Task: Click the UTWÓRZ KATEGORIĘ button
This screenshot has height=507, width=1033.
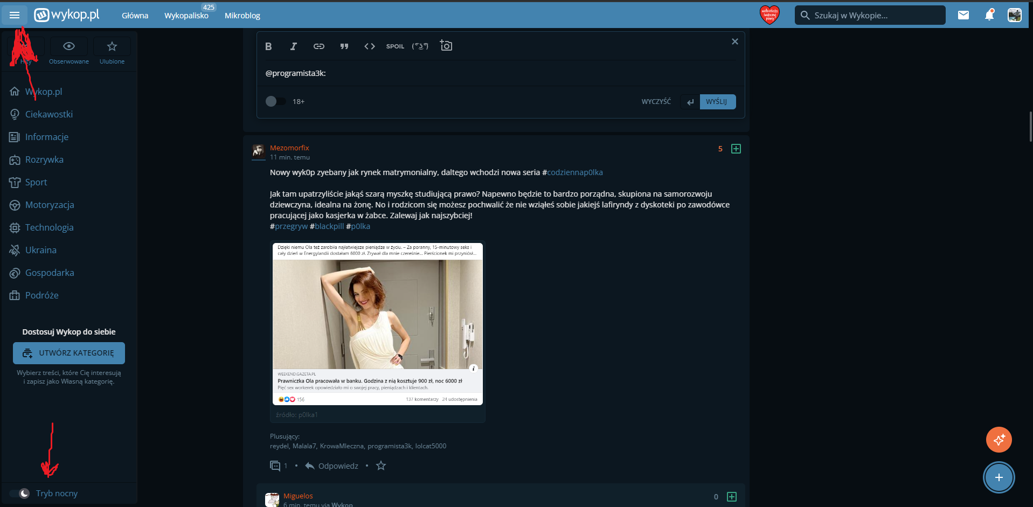Action: (69, 353)
